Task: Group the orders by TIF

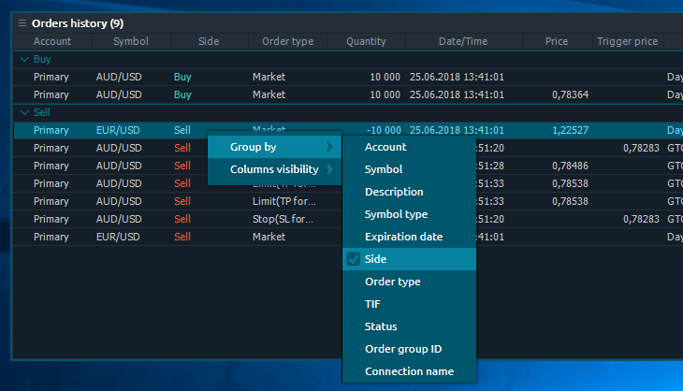Action: pyautogui.click(x=373, y=304)
